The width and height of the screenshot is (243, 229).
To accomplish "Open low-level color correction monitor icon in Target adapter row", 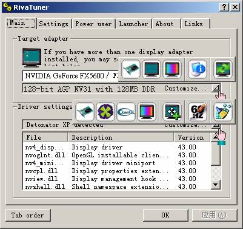I will coord(172,69).
